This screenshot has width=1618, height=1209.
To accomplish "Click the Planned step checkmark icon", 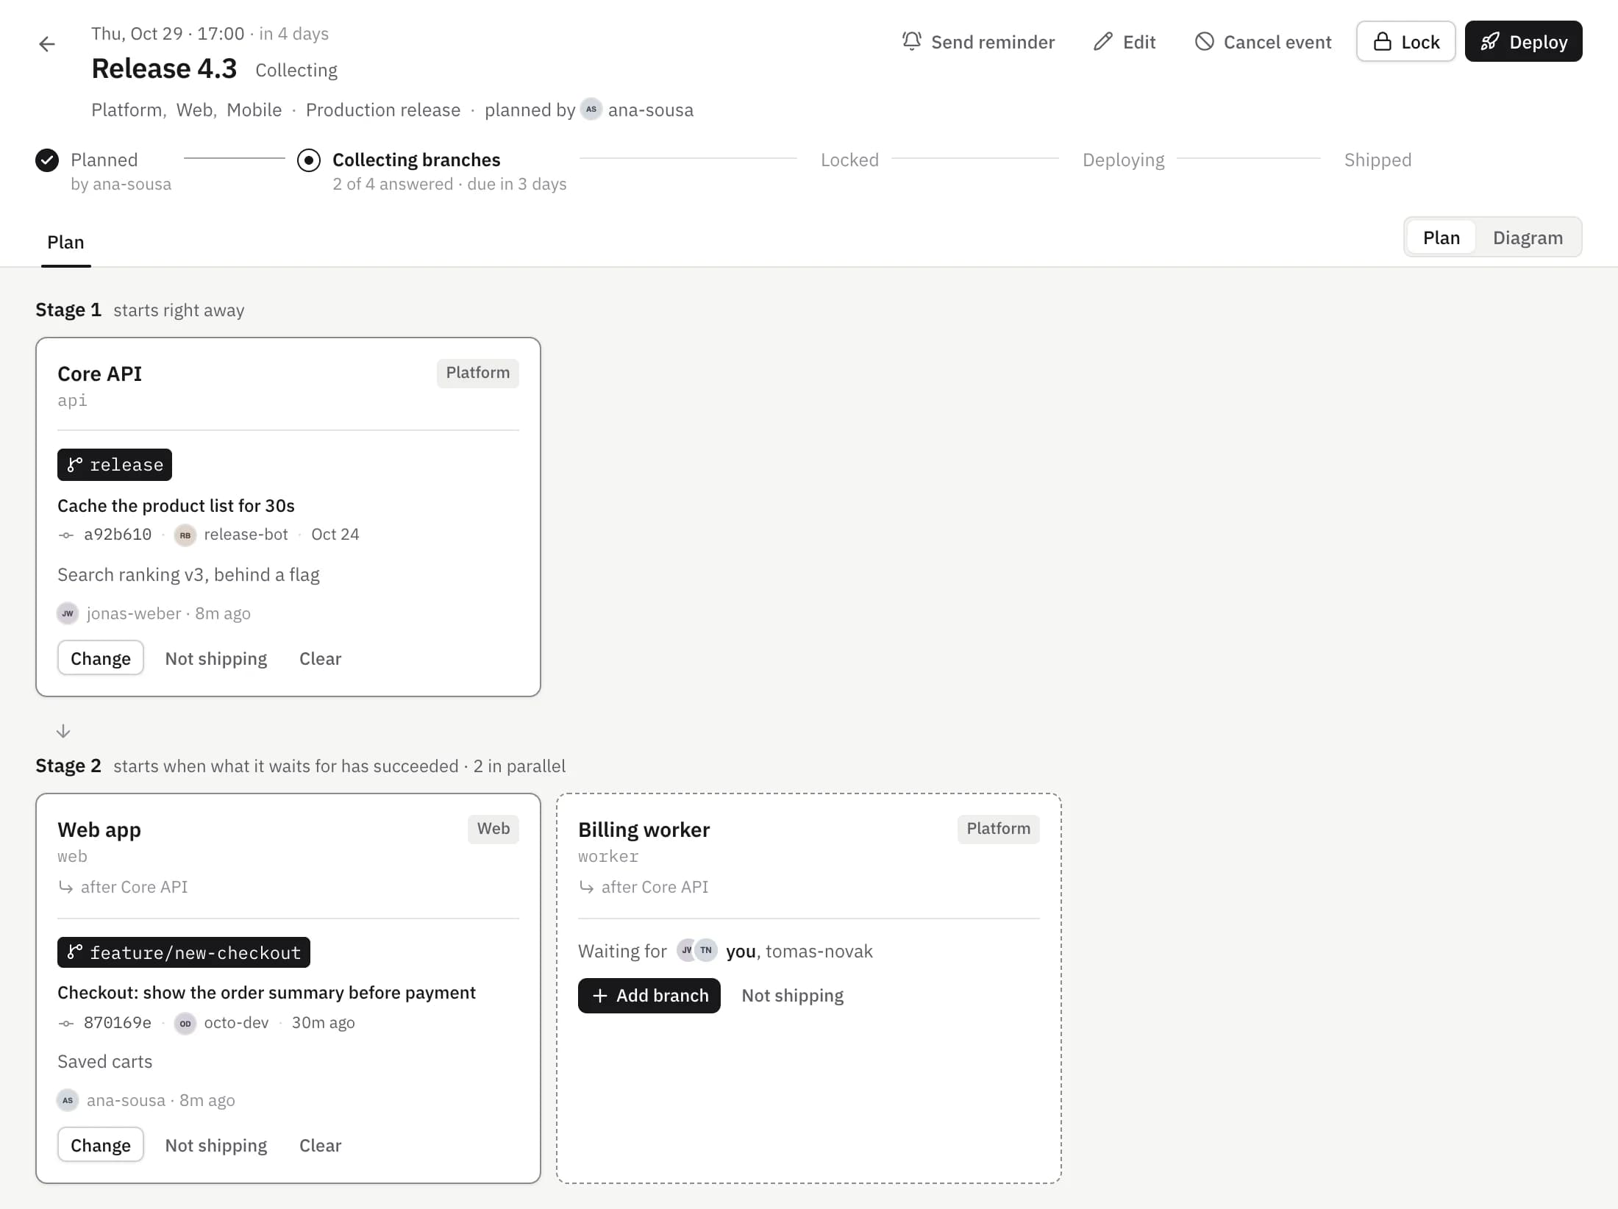I will click(47, 160).
